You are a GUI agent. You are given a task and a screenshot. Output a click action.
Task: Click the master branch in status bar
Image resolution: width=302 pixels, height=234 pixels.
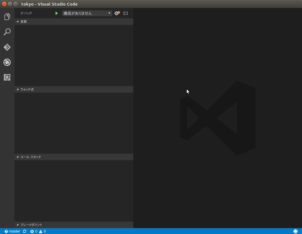(12, 231)
